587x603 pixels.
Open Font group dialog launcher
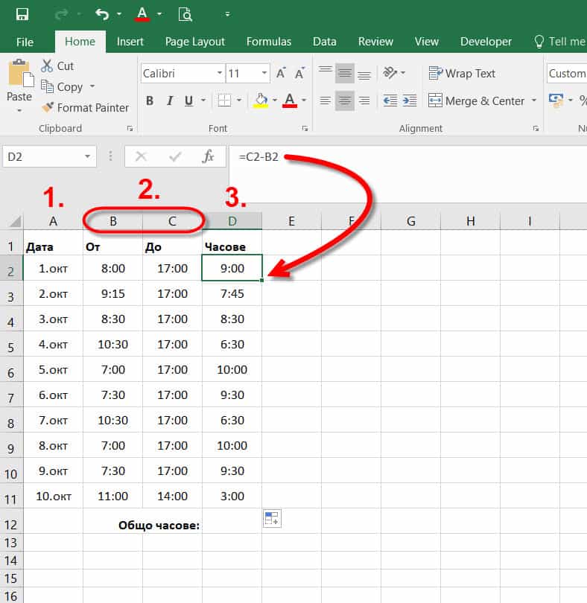(305, 129)
